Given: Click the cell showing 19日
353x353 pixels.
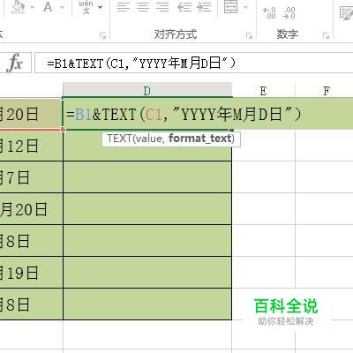Looking at the screenshot, I should pos(31,273).
